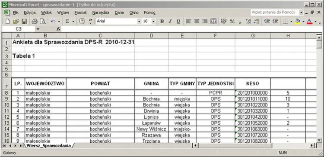Go to last sheet tab navigation arrow
Viewport: 324px width, 157px height.
pos(21,146)
